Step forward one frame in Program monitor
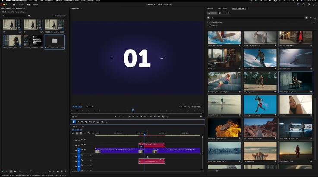318x177 pixels. pos(141,116)
